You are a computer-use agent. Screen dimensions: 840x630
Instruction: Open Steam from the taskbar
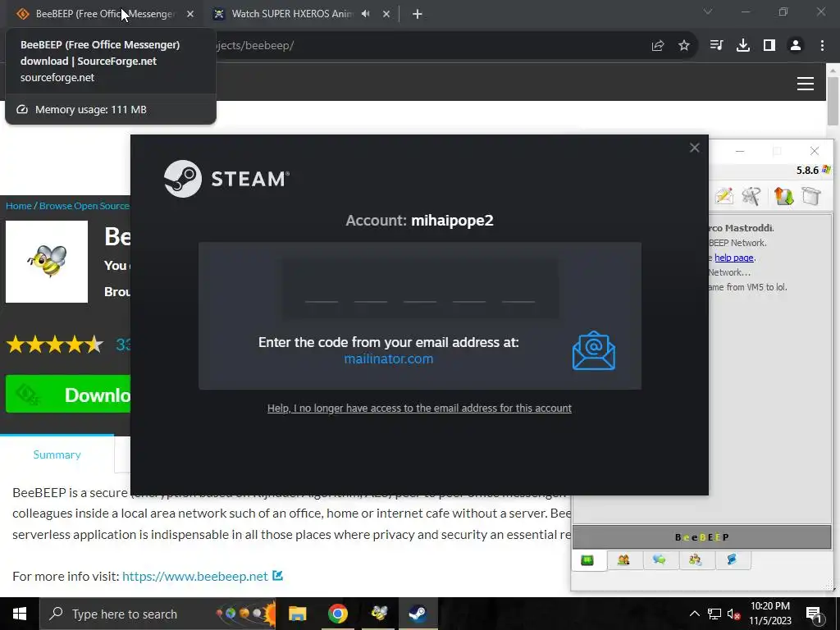[x=418, y=614]
